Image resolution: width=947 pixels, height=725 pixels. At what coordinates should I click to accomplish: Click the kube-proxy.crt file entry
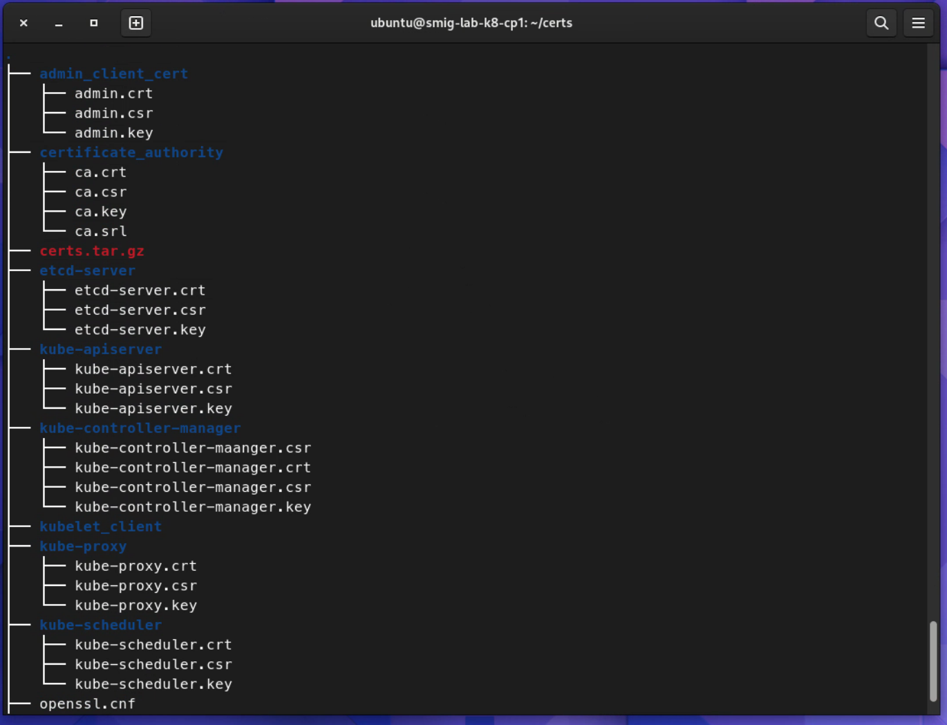[135, 565]
